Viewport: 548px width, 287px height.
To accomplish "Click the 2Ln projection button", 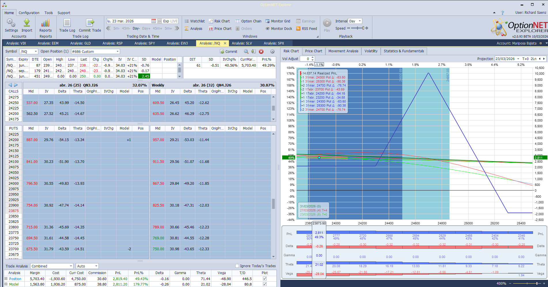I will [x=533, y=59].
